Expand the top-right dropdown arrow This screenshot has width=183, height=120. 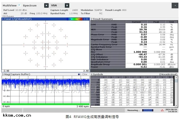click(175, 5)
